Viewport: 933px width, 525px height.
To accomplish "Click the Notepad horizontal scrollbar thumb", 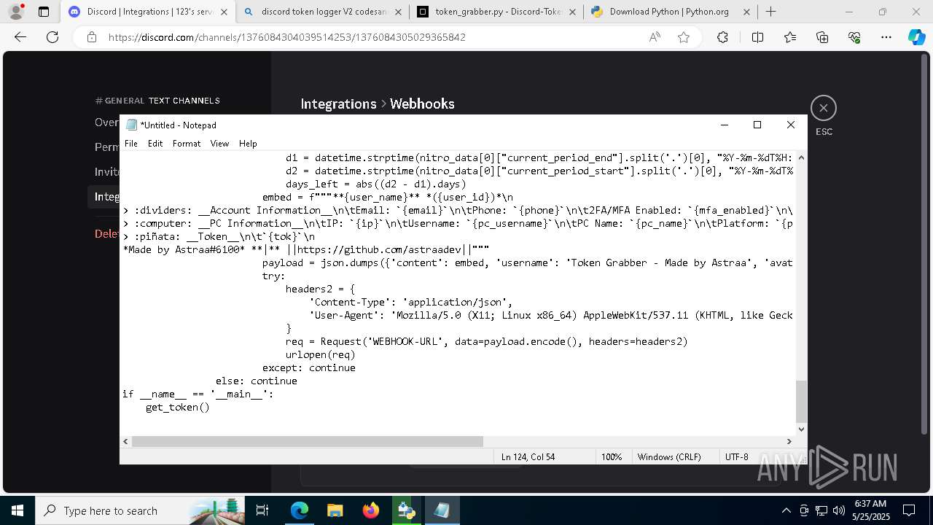I will coord(307,441).
